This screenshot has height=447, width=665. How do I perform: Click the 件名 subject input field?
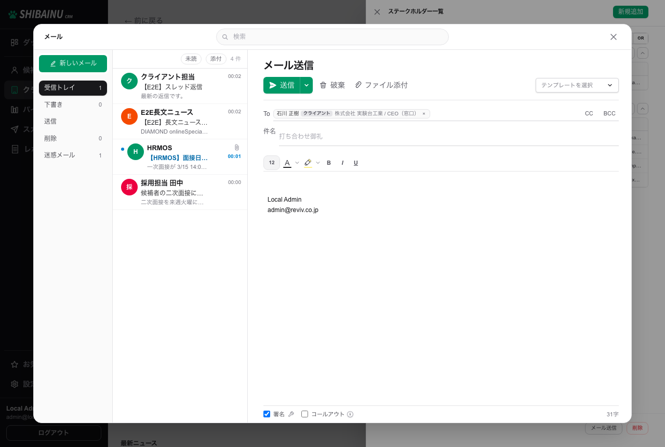449,136
